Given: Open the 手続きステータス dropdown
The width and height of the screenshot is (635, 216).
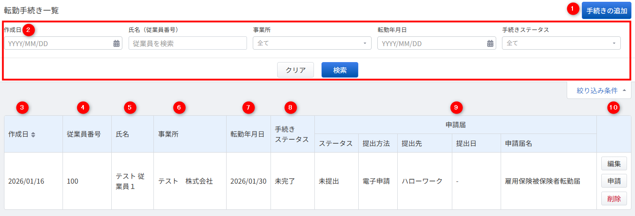Looking at the screenshot, I should 561,43.
